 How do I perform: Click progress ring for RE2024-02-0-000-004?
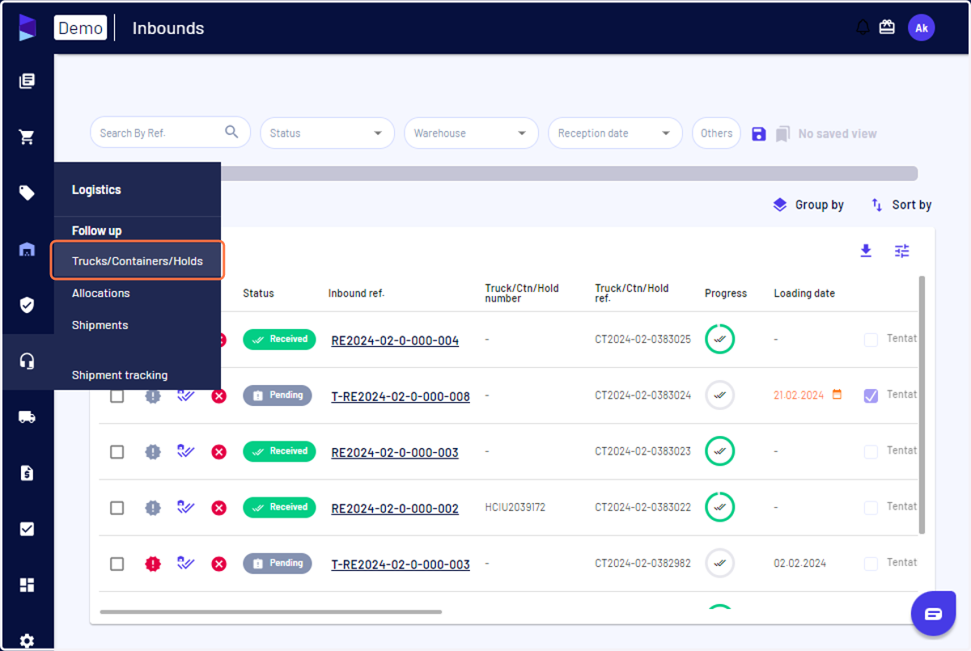click(x=720, y=339)
